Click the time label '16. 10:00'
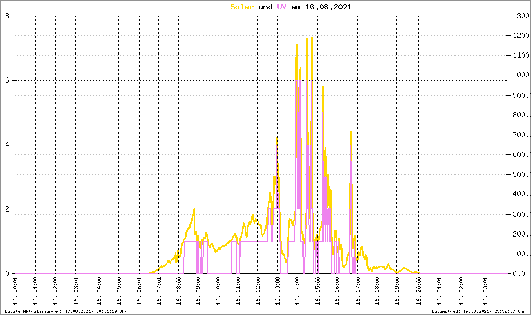Viewport: 531px width, 315px height. (x=218, y=291)
